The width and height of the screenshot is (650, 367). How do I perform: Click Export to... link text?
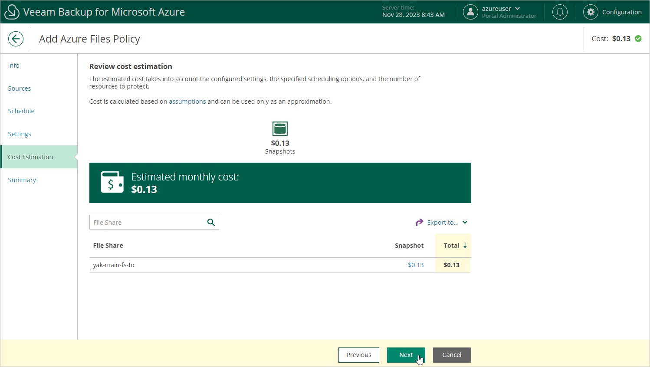(443, 223)
